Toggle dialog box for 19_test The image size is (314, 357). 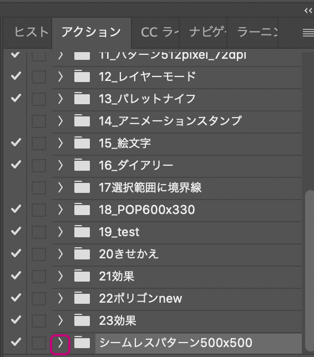[38, 232]
